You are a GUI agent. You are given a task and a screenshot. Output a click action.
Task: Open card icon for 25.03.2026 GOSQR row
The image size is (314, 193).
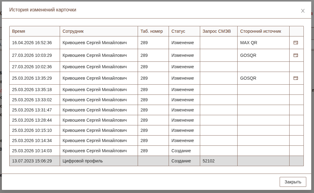coord(296,78)
